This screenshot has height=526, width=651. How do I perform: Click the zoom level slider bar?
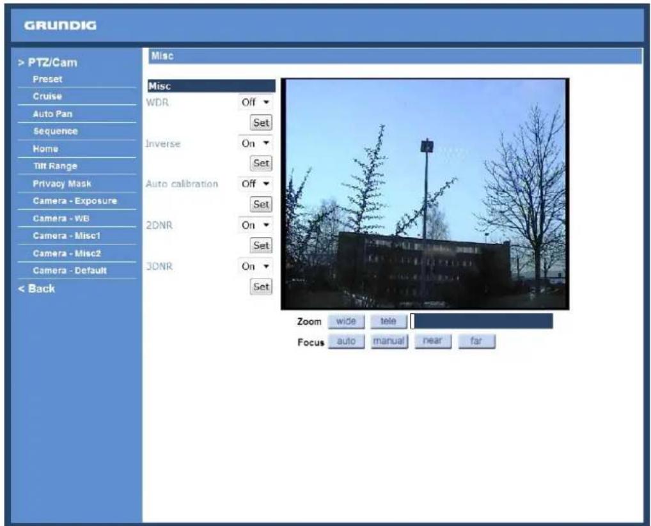click(482, 321)
